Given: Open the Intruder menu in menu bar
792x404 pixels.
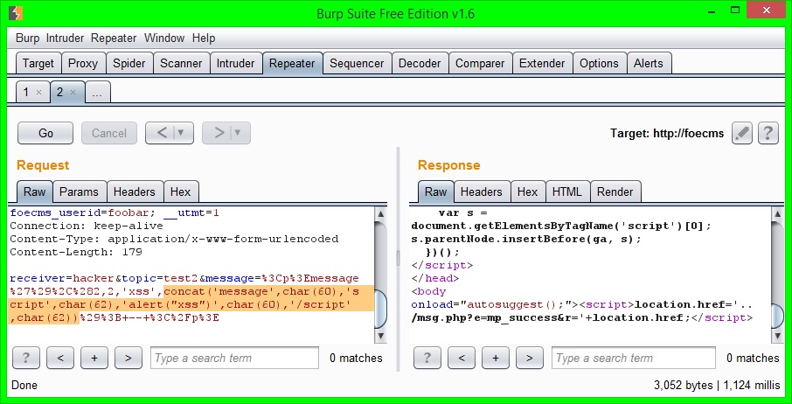Looking at the screenshot, I should (x=66, y=38).
